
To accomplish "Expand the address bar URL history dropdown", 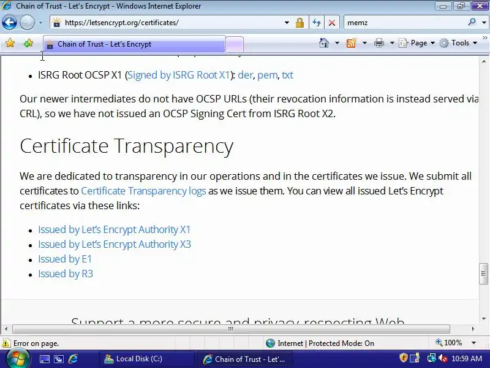I will point(287,23).
